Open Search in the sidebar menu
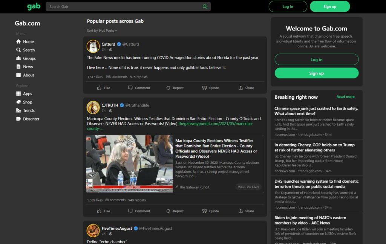This screenshot has height=244, width=386. click(x=25, y=50)
